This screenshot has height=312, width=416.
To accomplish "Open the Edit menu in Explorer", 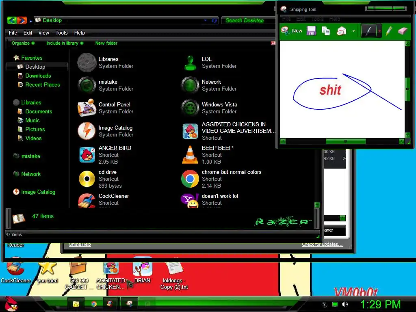I will click(x=28, y=33).
